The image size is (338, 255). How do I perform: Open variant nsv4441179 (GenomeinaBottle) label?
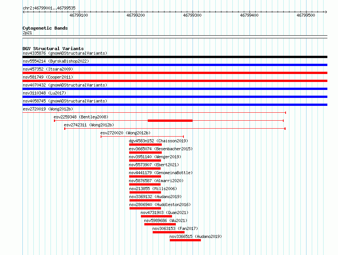(x=161, y=173)
